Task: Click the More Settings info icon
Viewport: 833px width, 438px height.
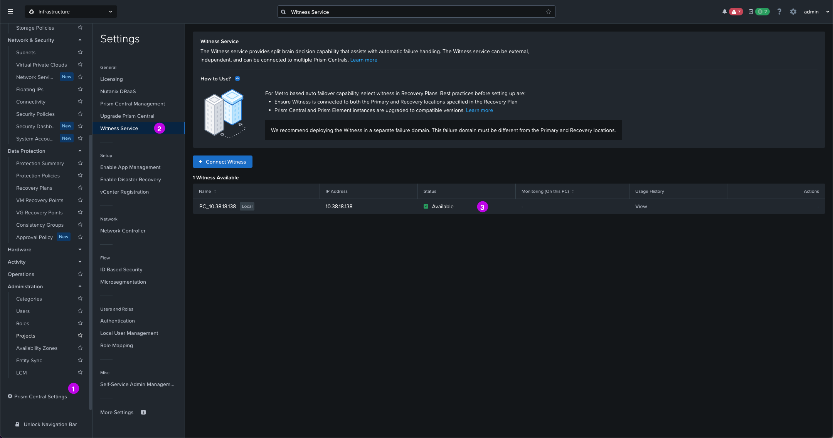Action: pyautogui.click(x=143, y=412)
